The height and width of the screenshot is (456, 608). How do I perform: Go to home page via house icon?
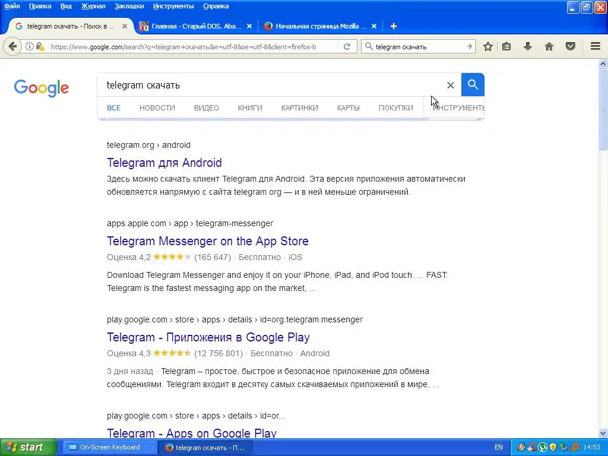(x=549, y=46)
